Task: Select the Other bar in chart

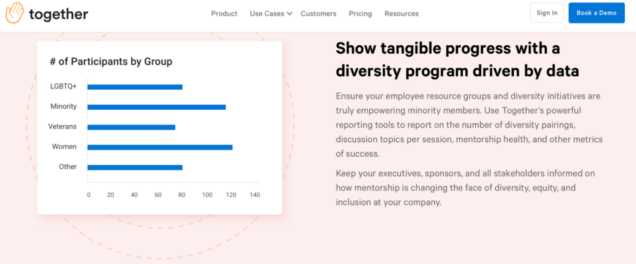Action: click(135, 167)
